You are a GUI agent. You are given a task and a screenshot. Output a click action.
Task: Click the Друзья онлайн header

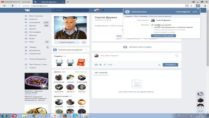pos(61,96)
